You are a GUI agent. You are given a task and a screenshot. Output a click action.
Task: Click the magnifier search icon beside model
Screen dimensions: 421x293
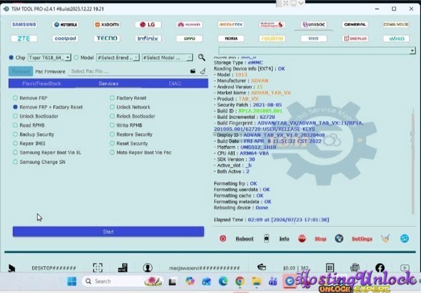click(x=202, y=57)
